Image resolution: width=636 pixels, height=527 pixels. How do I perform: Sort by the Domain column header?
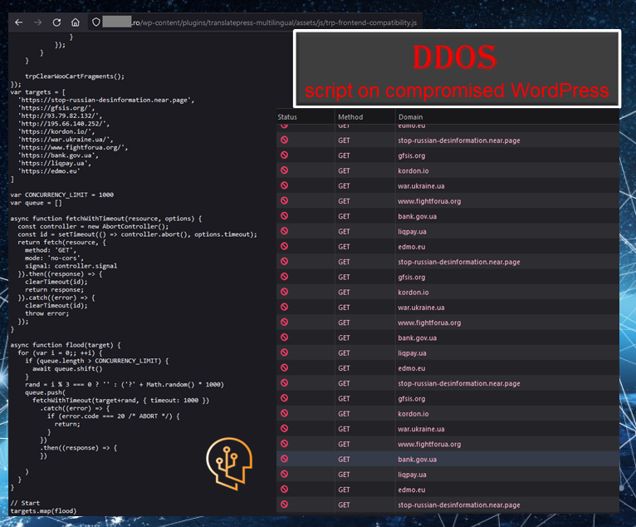[x=410, y=117]
